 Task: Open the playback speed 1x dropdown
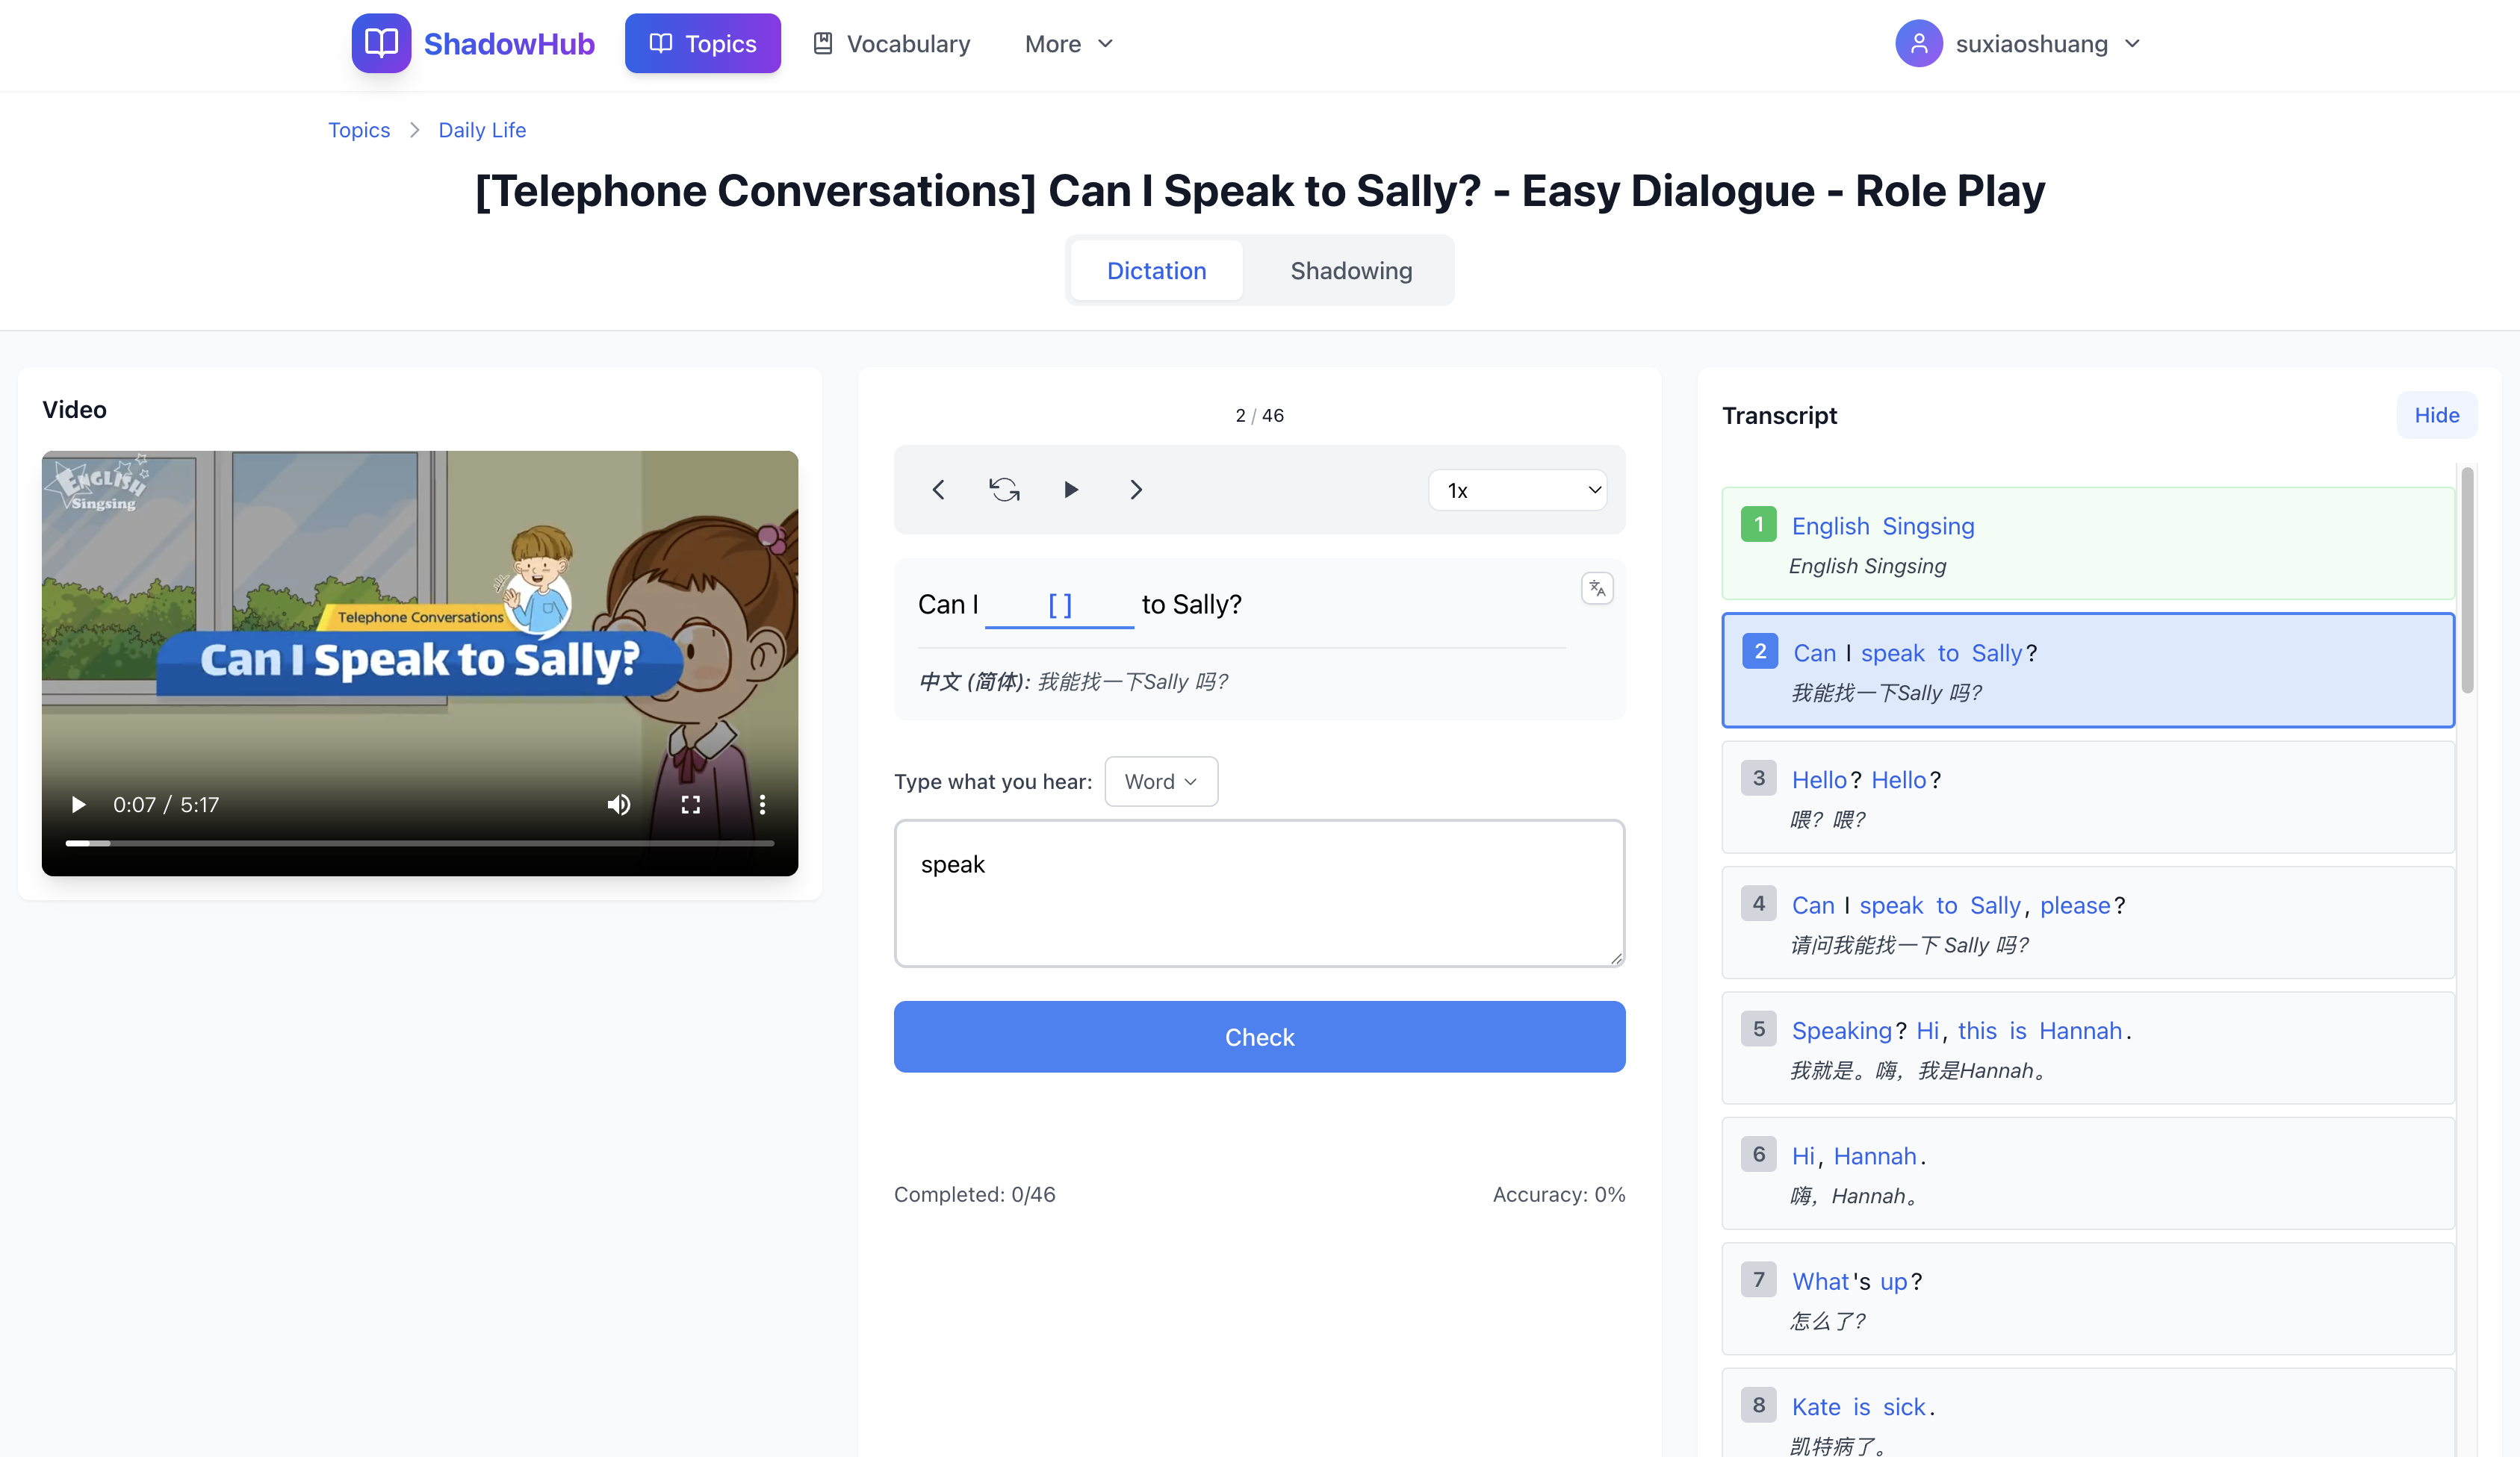tap(1518, 490)
